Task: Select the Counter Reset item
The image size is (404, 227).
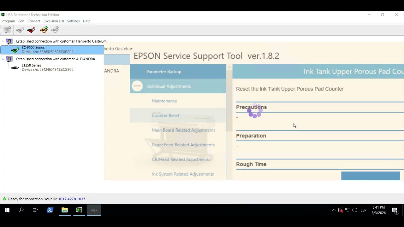Action: (178, 115)
